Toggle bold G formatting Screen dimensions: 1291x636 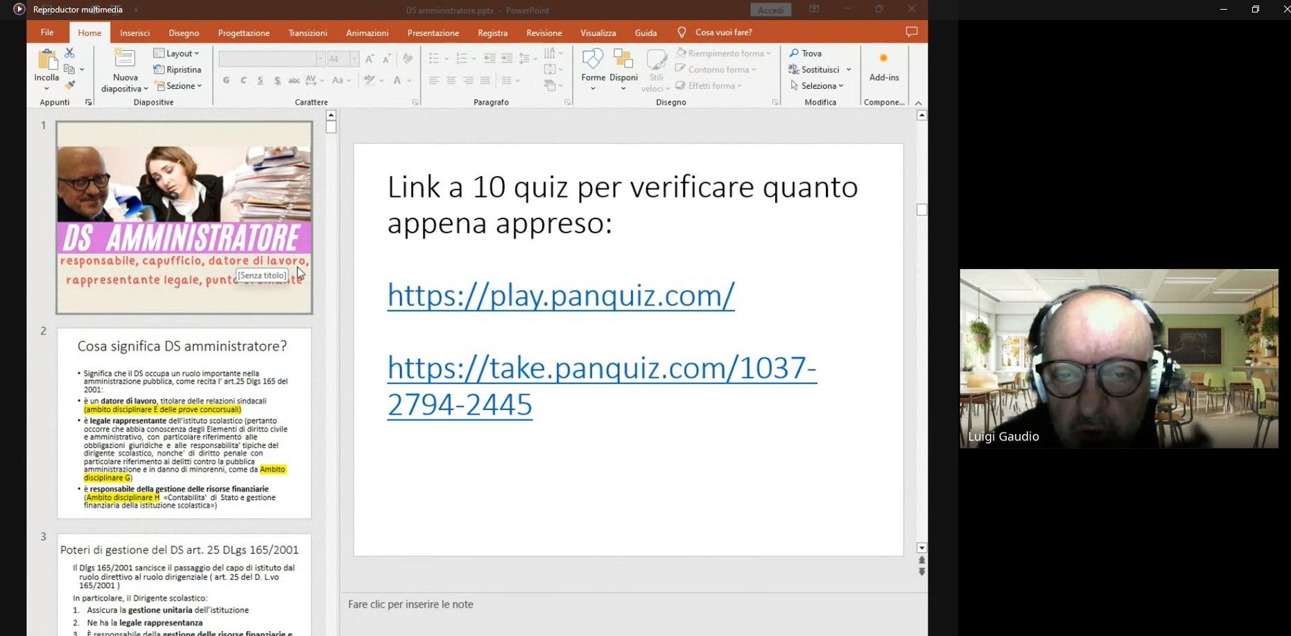click(226, 80)
